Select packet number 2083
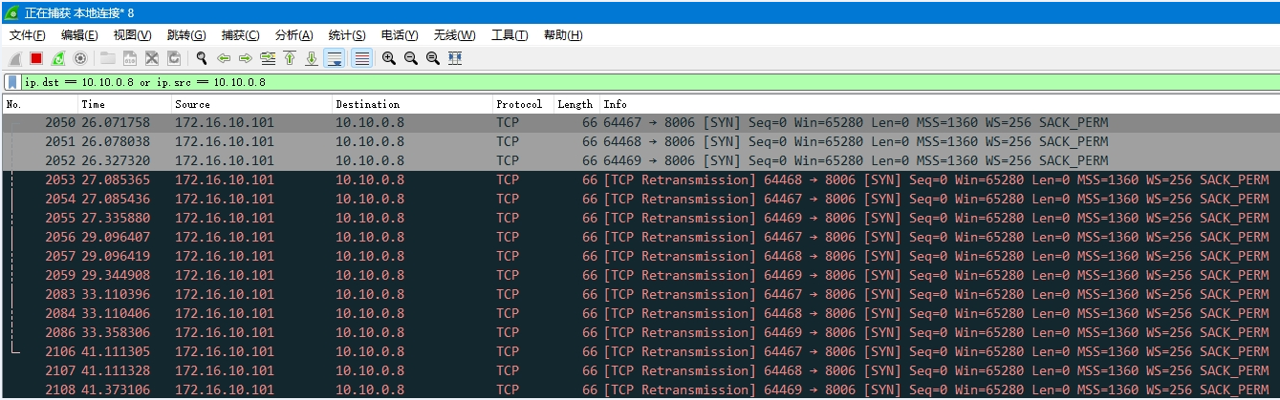 point(640,294)
